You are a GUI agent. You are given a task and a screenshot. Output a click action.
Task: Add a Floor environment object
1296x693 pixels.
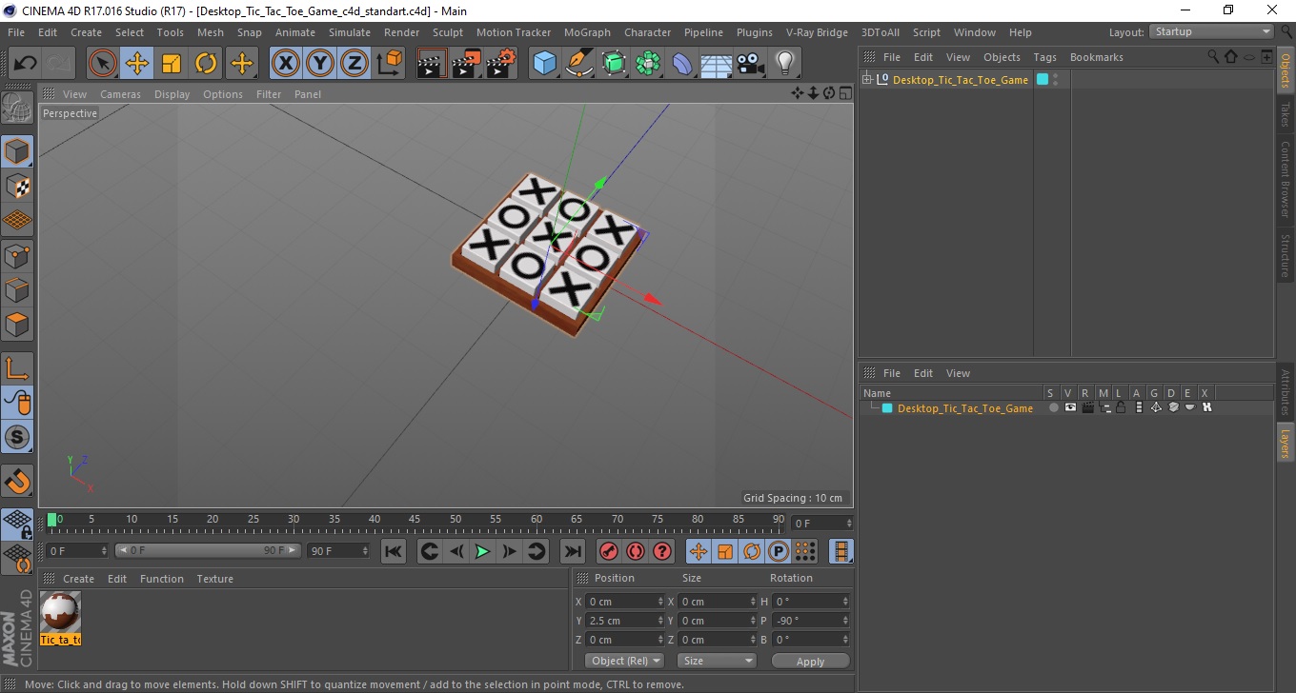(x=717, y=64)
